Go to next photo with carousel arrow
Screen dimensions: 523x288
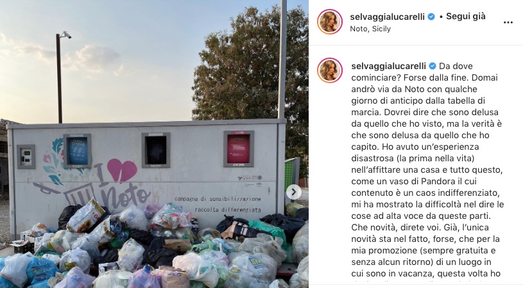pos(293,192)
